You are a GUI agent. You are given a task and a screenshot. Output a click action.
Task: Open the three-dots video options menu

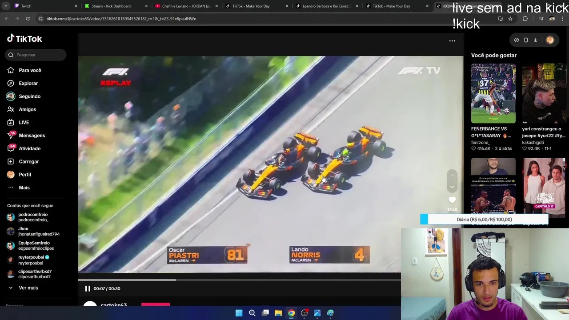tap(452, 41)
